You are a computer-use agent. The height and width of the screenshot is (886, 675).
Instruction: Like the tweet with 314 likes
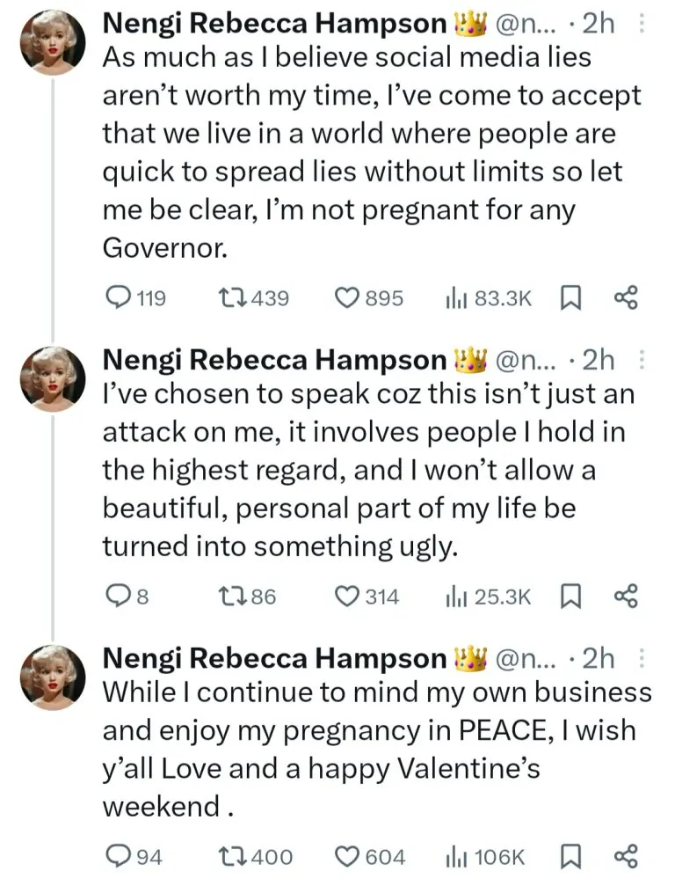pyautogui.click(x=349, y=597)
